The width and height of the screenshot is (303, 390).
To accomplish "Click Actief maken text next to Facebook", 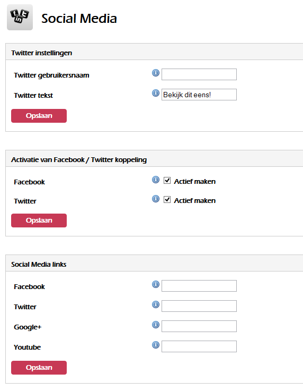I will [x=194, y=182].
